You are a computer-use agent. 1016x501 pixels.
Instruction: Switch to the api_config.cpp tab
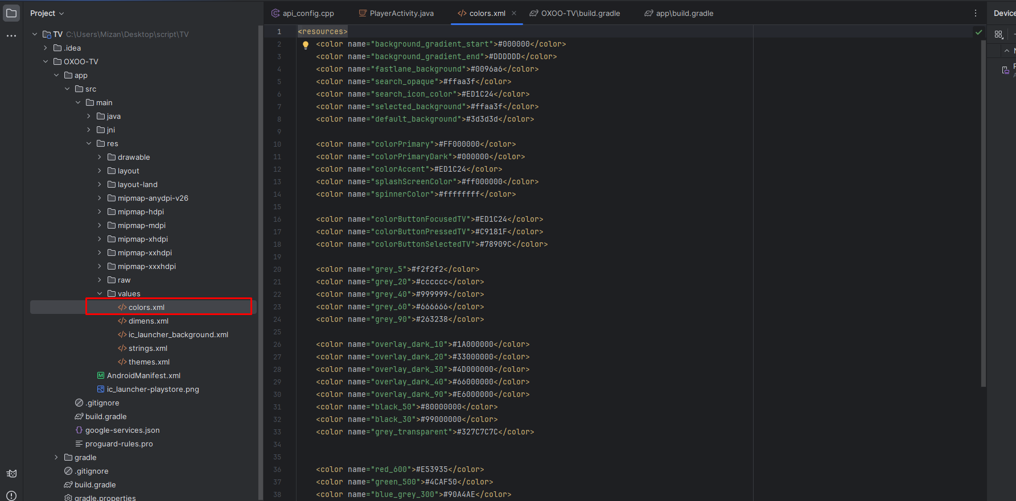point(302,13)
